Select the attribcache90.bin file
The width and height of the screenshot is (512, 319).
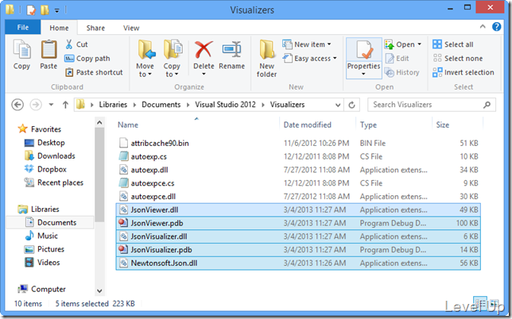pos(298,143)
